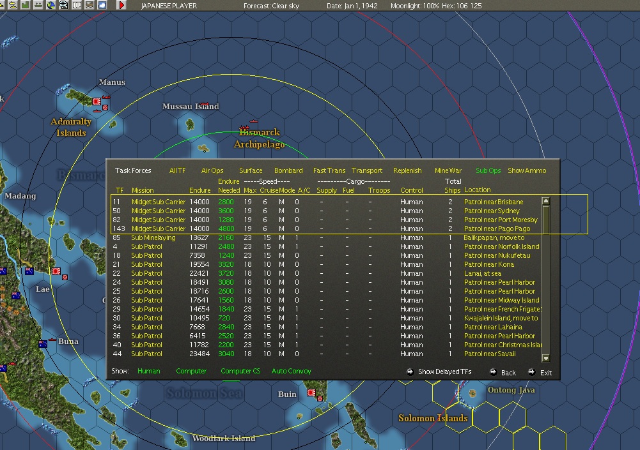This screenshot has height=450, width=640.
Task: Switch to the Air Ops tab
Action: pos(212,170)
